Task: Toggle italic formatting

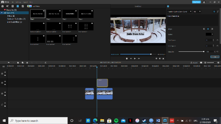Action: [218, 12]
